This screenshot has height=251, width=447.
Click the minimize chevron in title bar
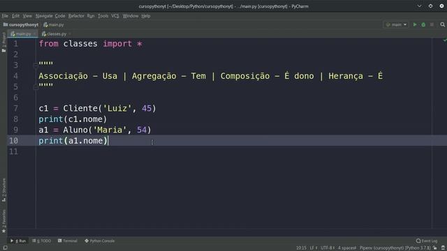pos(419,6)
